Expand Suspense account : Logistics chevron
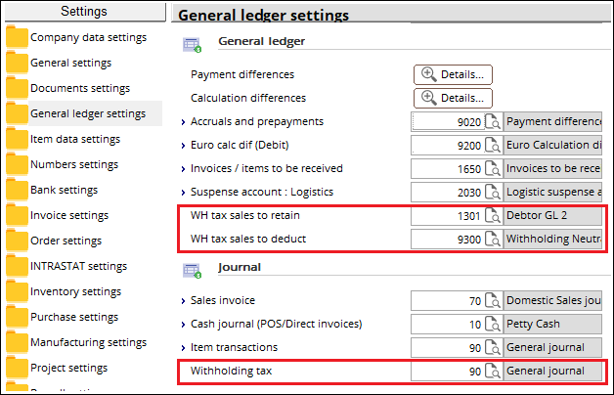 pyautogui.click(x=183, y=193)
